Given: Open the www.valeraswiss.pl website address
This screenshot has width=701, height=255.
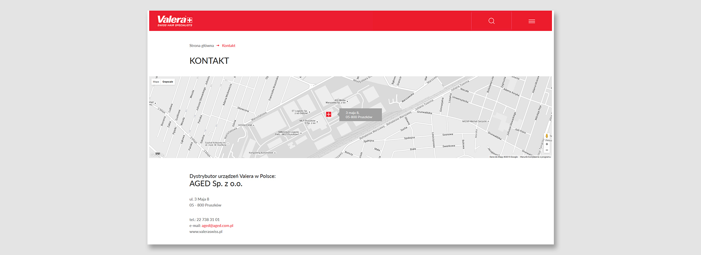Looking at the screenshot, I should pos(206,232).
